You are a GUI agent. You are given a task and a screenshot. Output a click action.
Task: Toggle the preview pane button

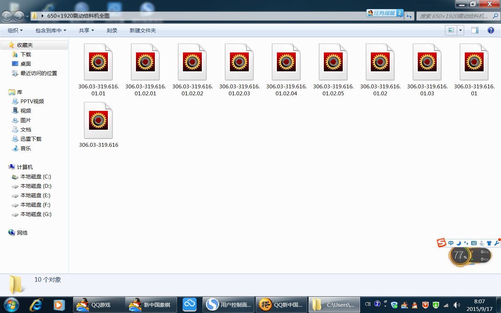coord(475,30)
